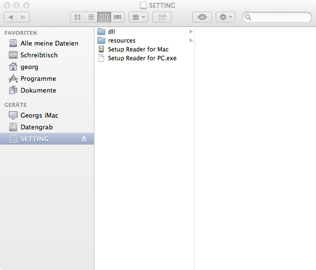
Task: Minimize the Finder window
Action: coord(17,5)
